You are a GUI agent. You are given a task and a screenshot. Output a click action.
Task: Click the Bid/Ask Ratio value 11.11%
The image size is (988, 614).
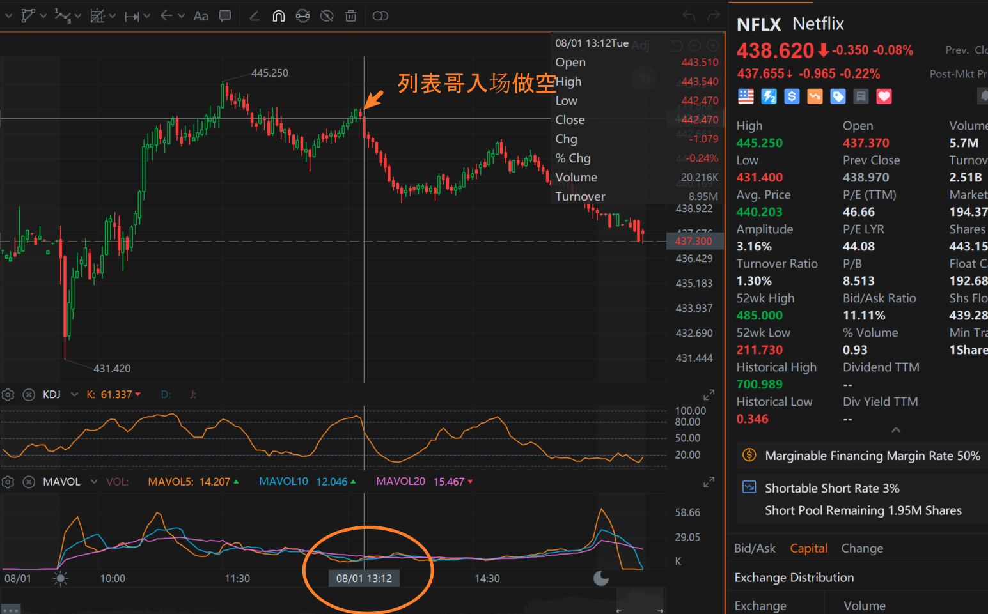(864, 316)
